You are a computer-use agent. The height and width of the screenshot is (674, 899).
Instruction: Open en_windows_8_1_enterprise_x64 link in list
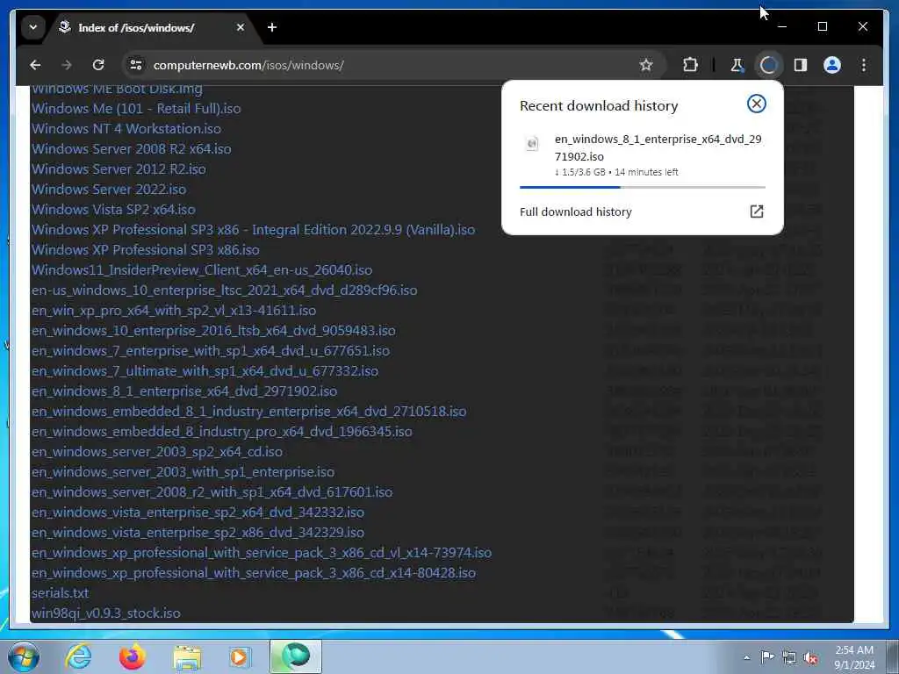pyautogui.click(x=184, y=391)
